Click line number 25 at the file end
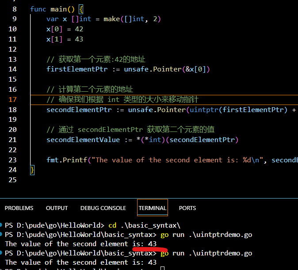Image resolution: width=298 pixels, height=270 pixels. pyautogui.click(x=12, y=180)
